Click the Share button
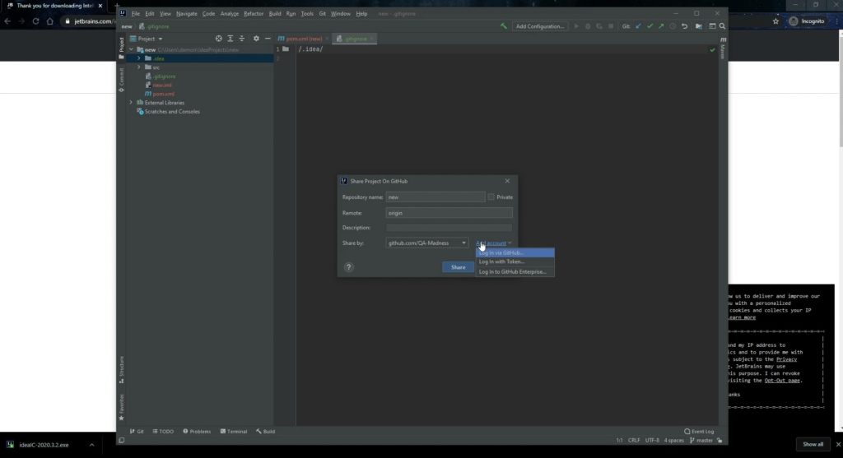Viewport: 843px width, 458px height. [458, 267]
